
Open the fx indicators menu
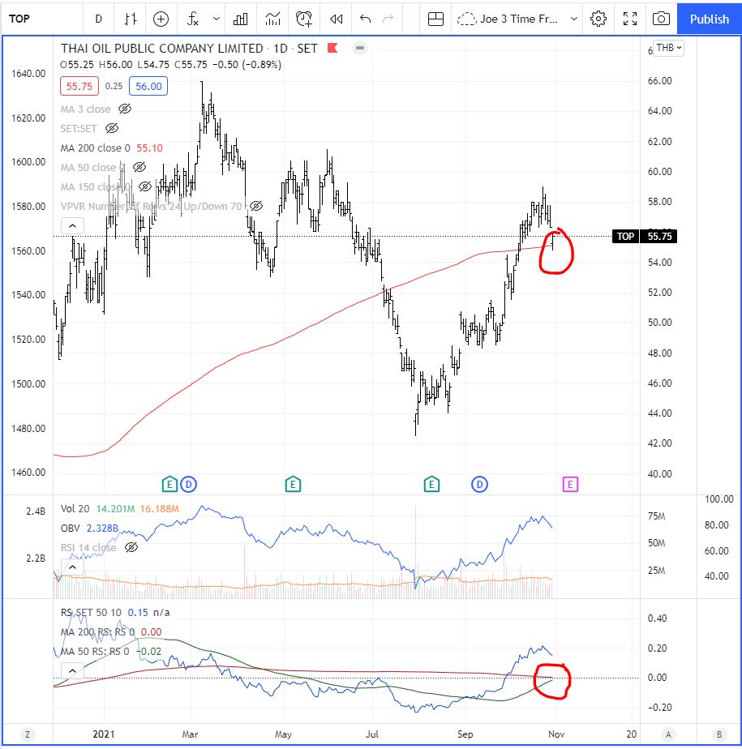192,19
